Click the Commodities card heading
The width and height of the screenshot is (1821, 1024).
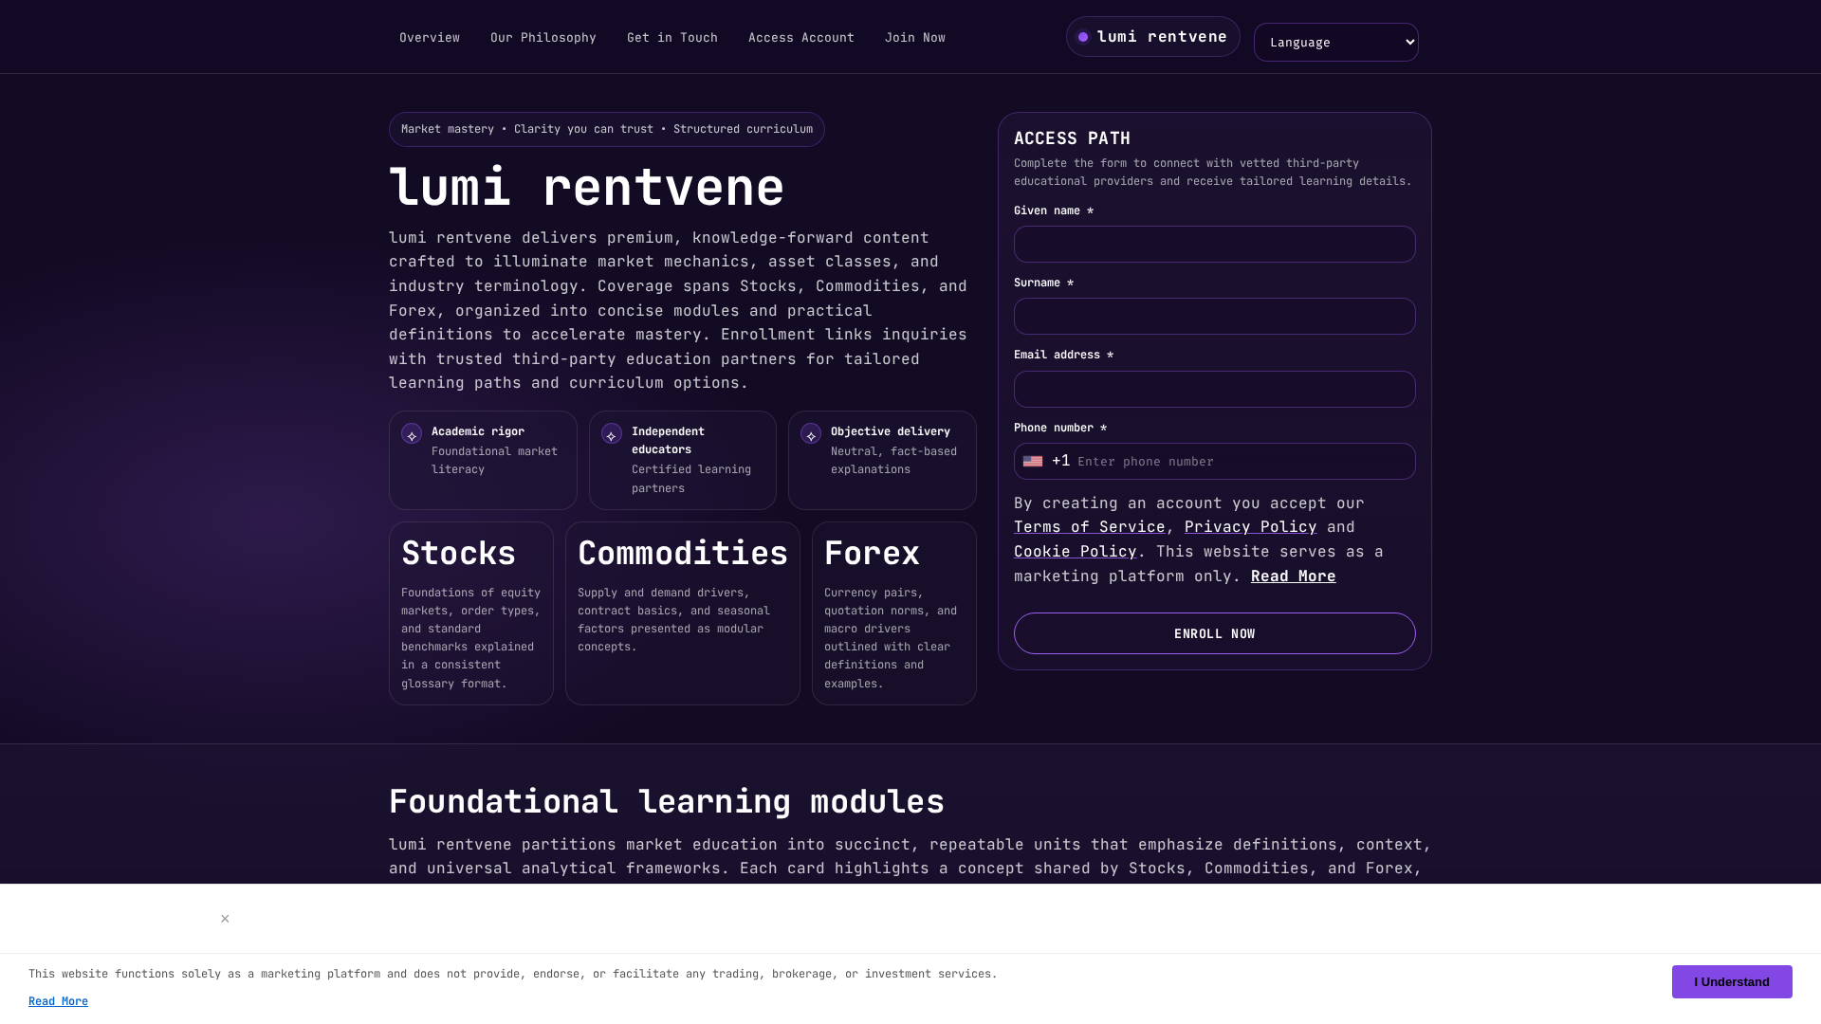683,554
